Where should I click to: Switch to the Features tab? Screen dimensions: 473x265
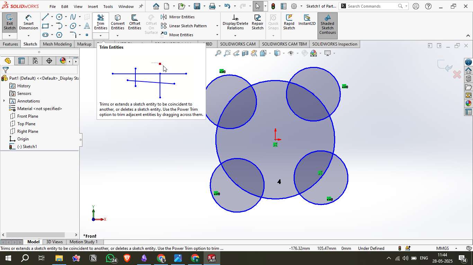pyautogui.click(x=10, y=44)
